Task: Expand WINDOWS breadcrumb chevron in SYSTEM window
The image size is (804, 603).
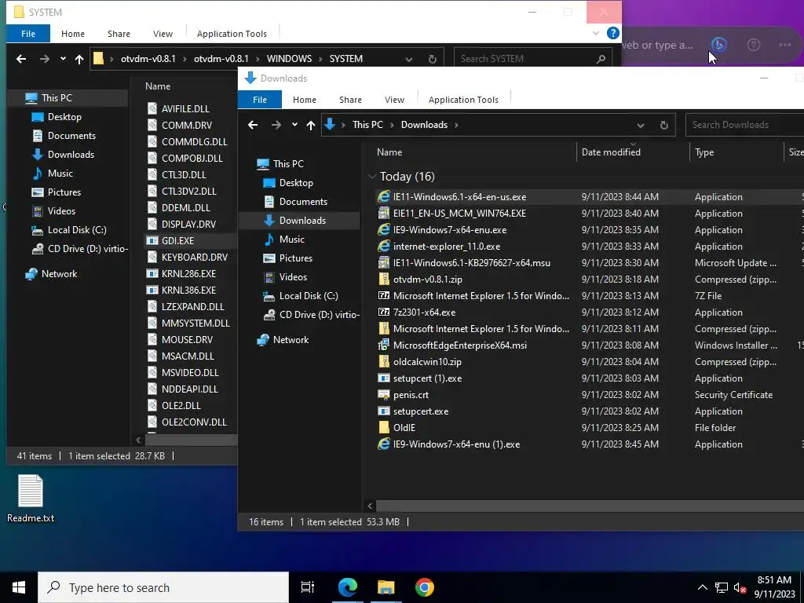Action: click(320, 59)
